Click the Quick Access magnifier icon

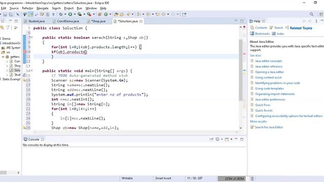click(x=311, y=14)
